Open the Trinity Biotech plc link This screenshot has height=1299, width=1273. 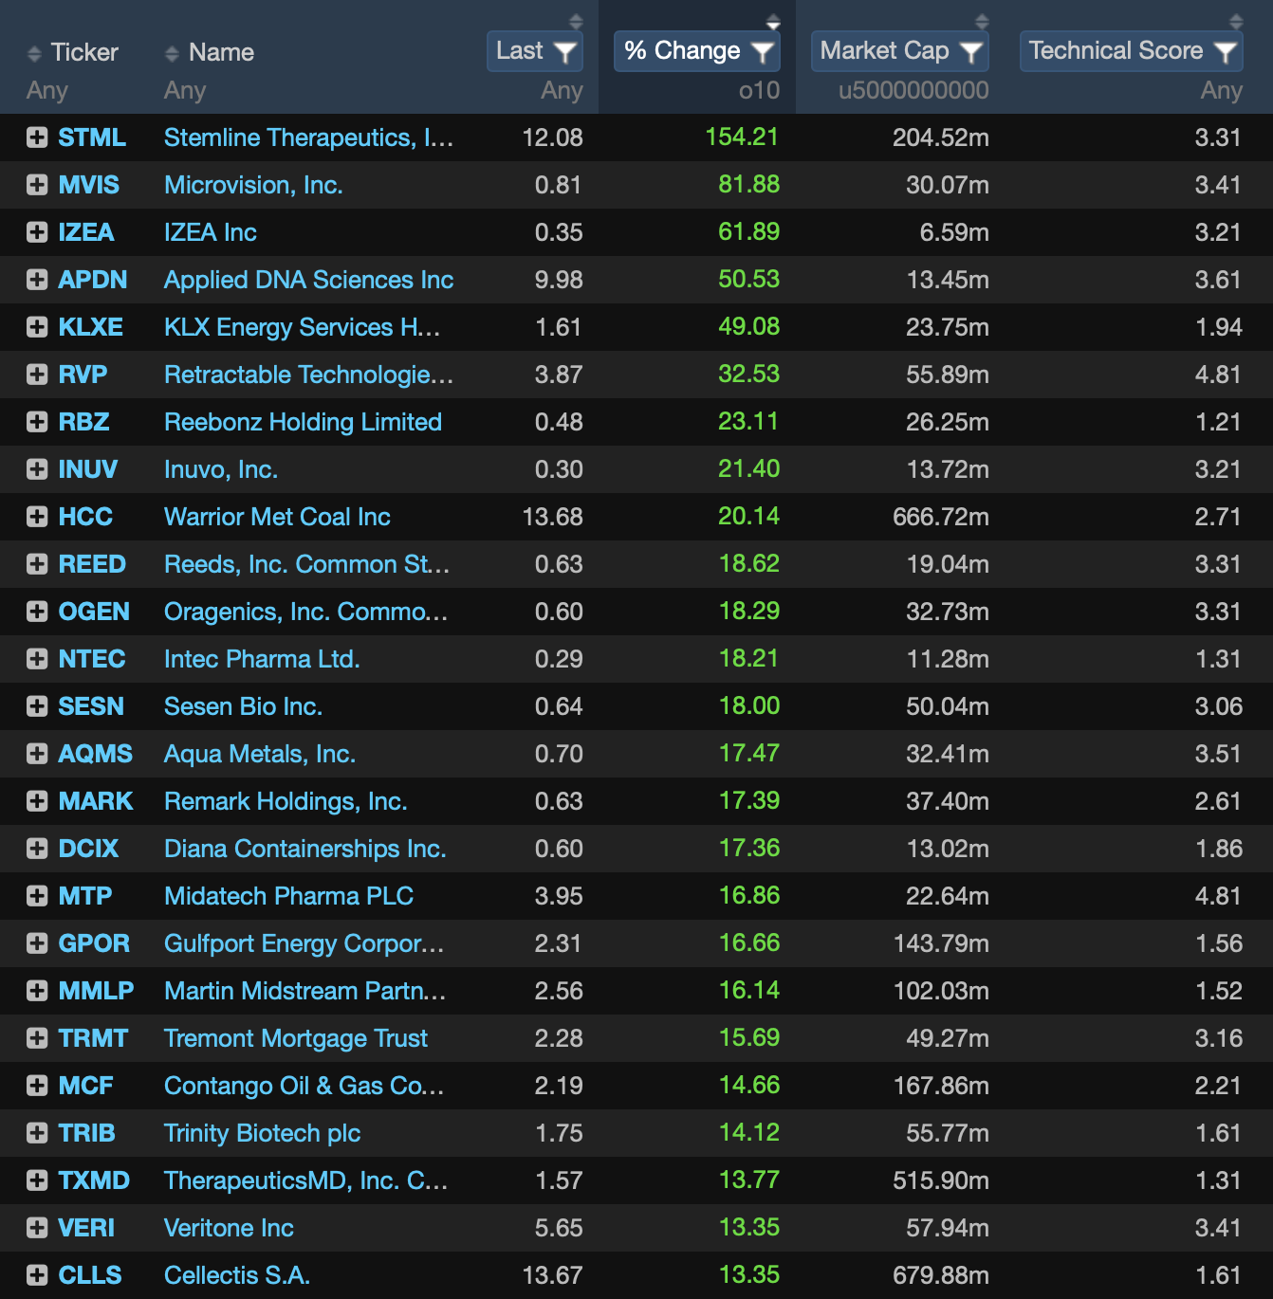[x=262, y=1133]
